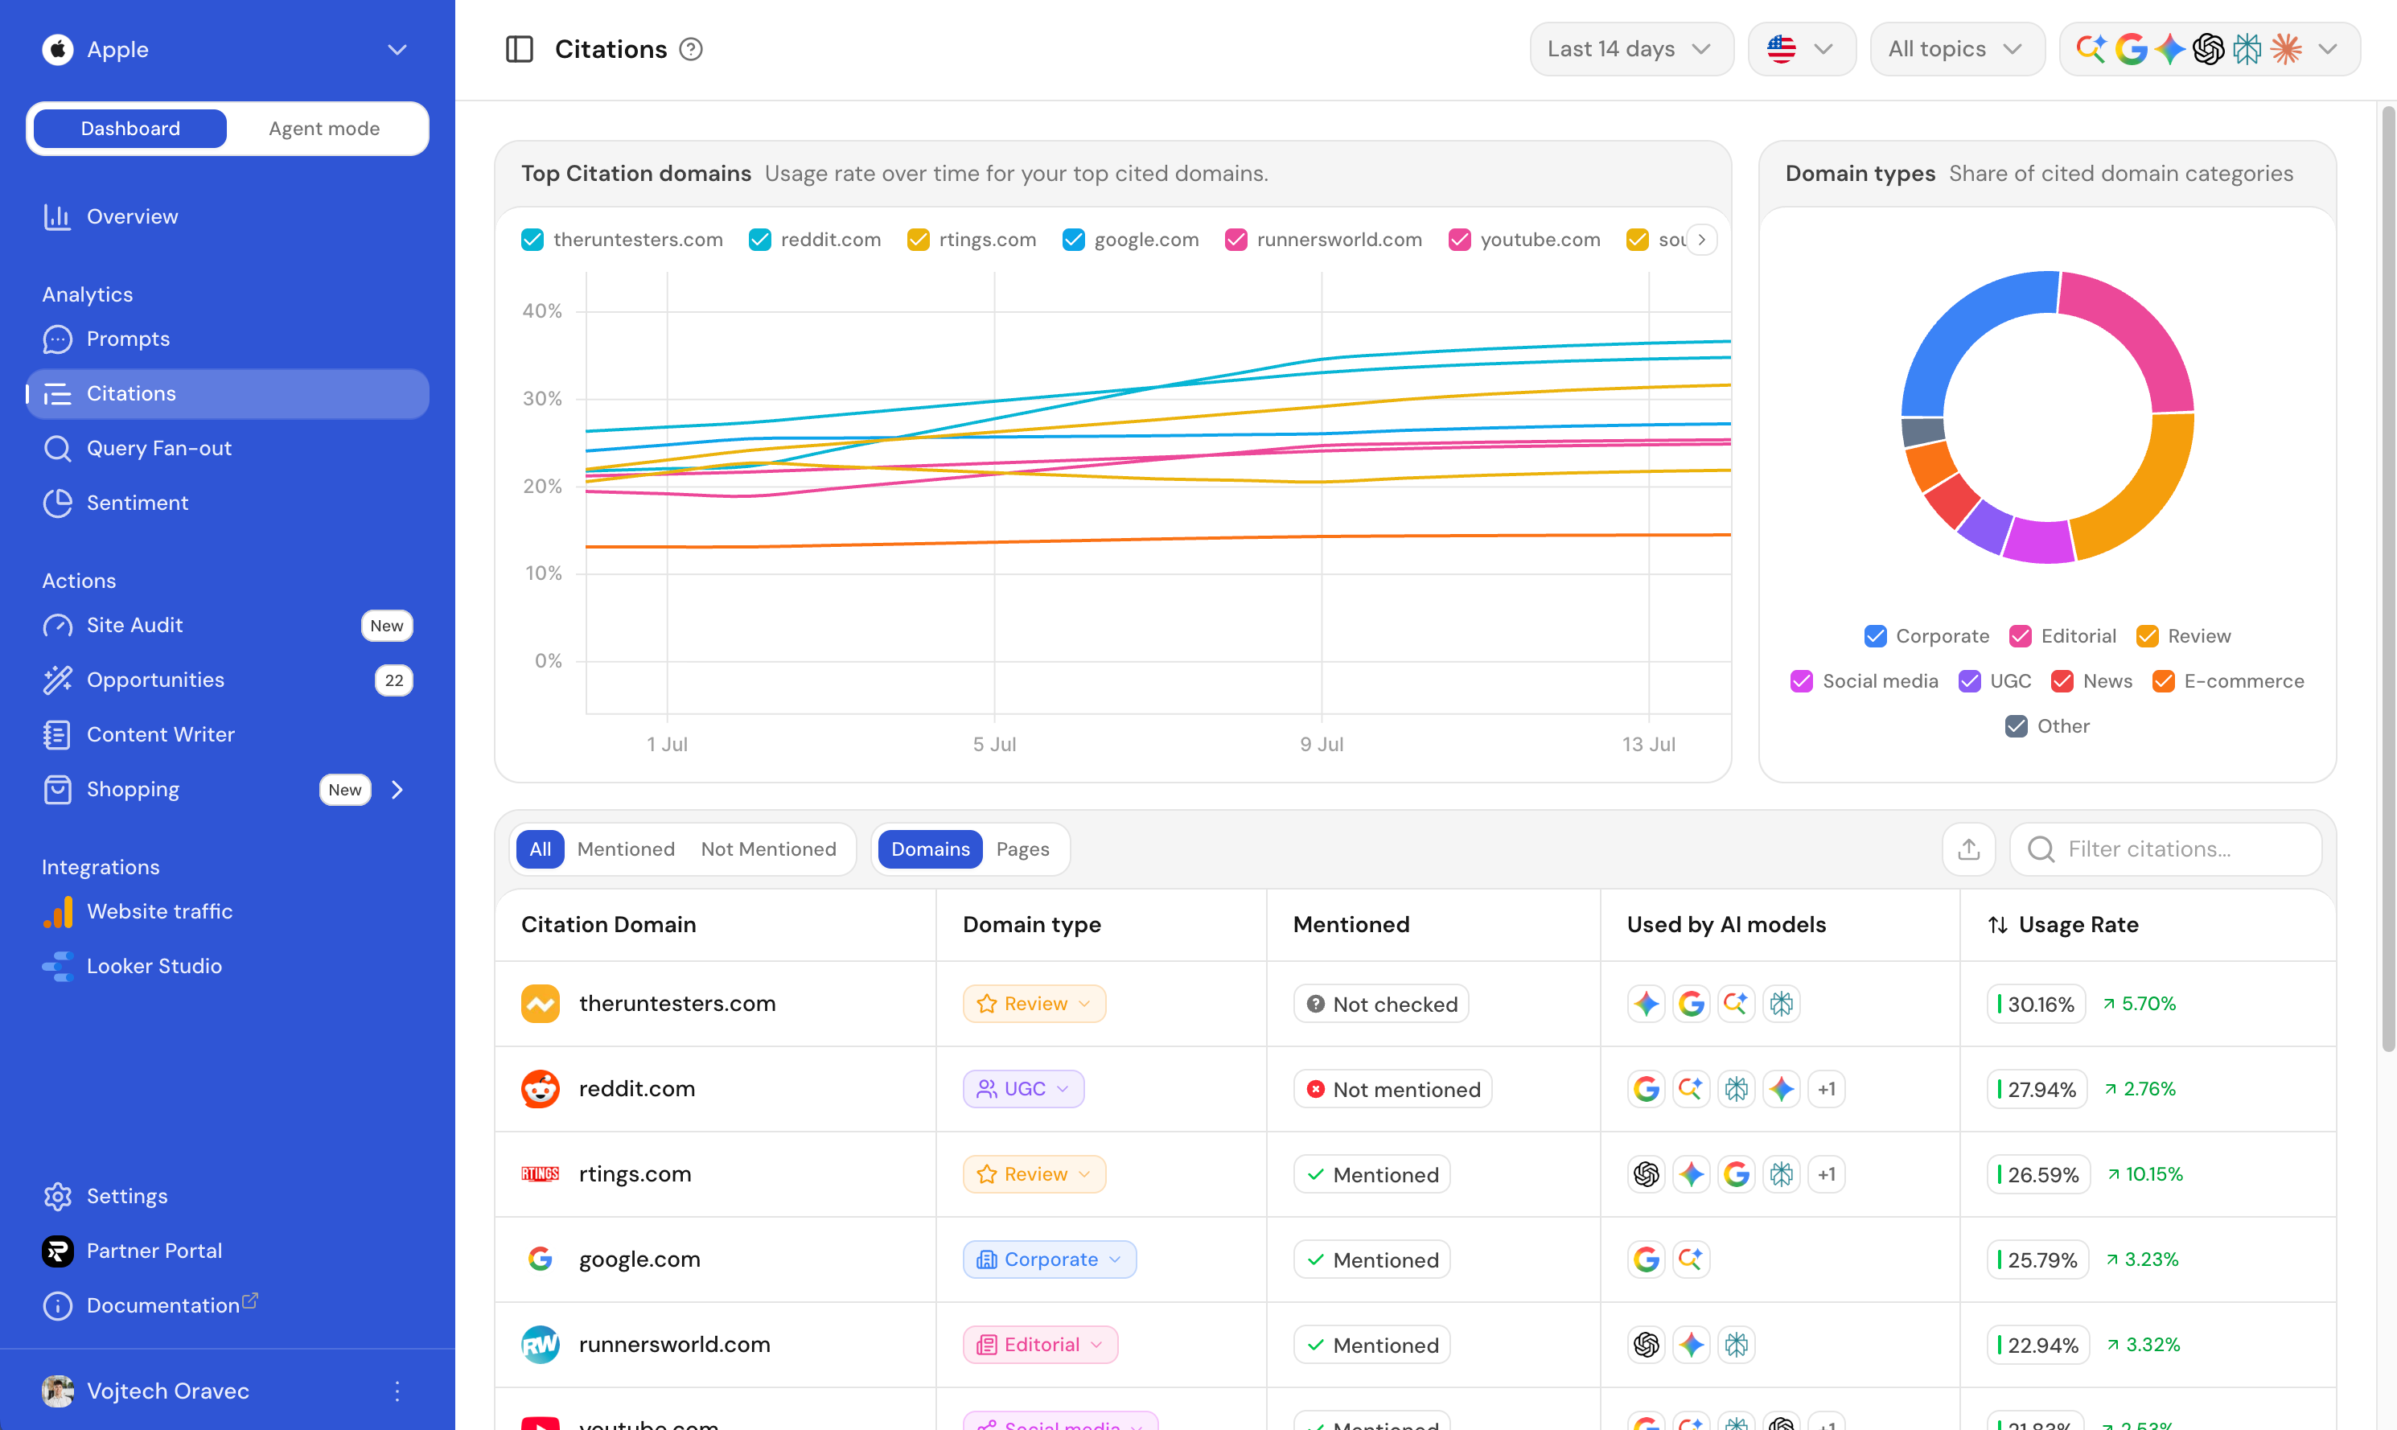Uncheck Corporate domain type
Viewport: 2397px width, 1430px height.
1875,636
